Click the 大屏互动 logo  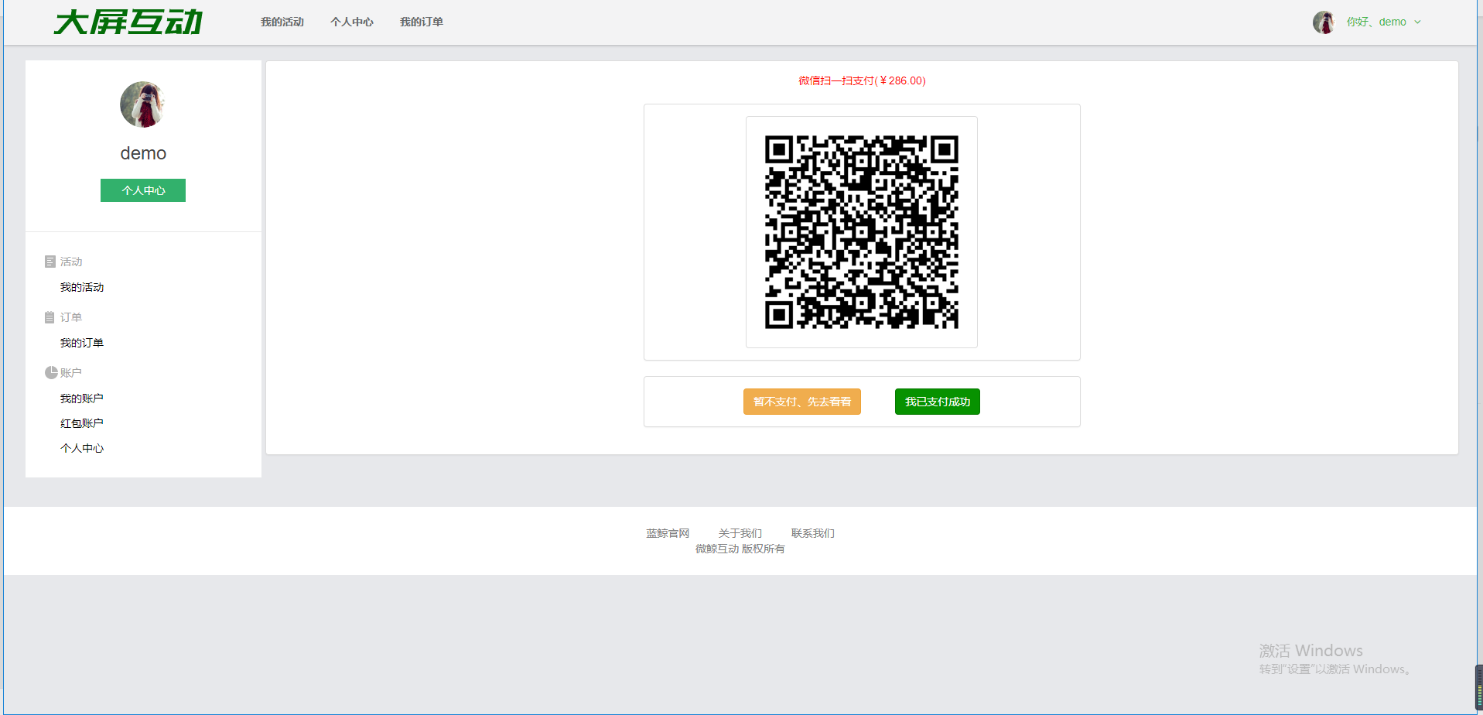click(x=128, y=22)
